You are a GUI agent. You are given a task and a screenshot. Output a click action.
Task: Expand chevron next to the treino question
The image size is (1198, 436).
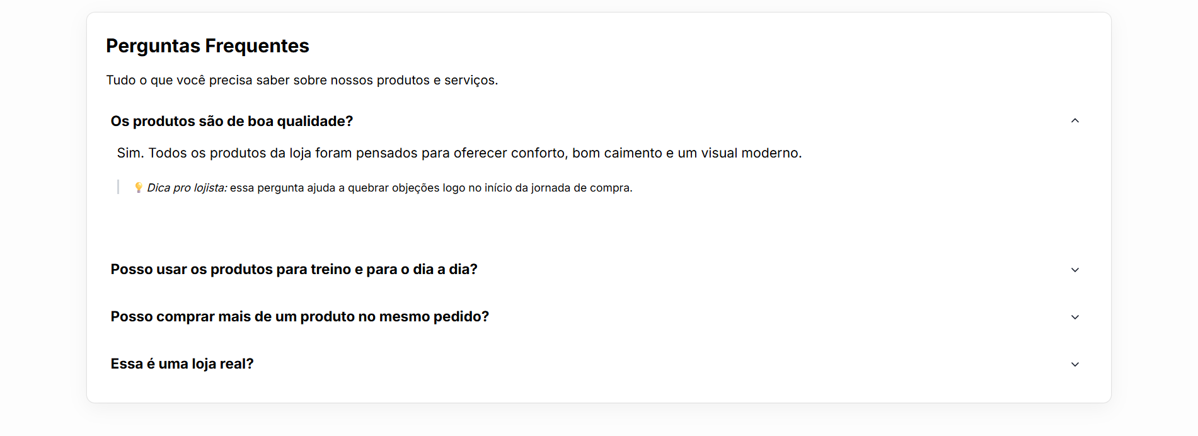click(x=1074, y=270)
